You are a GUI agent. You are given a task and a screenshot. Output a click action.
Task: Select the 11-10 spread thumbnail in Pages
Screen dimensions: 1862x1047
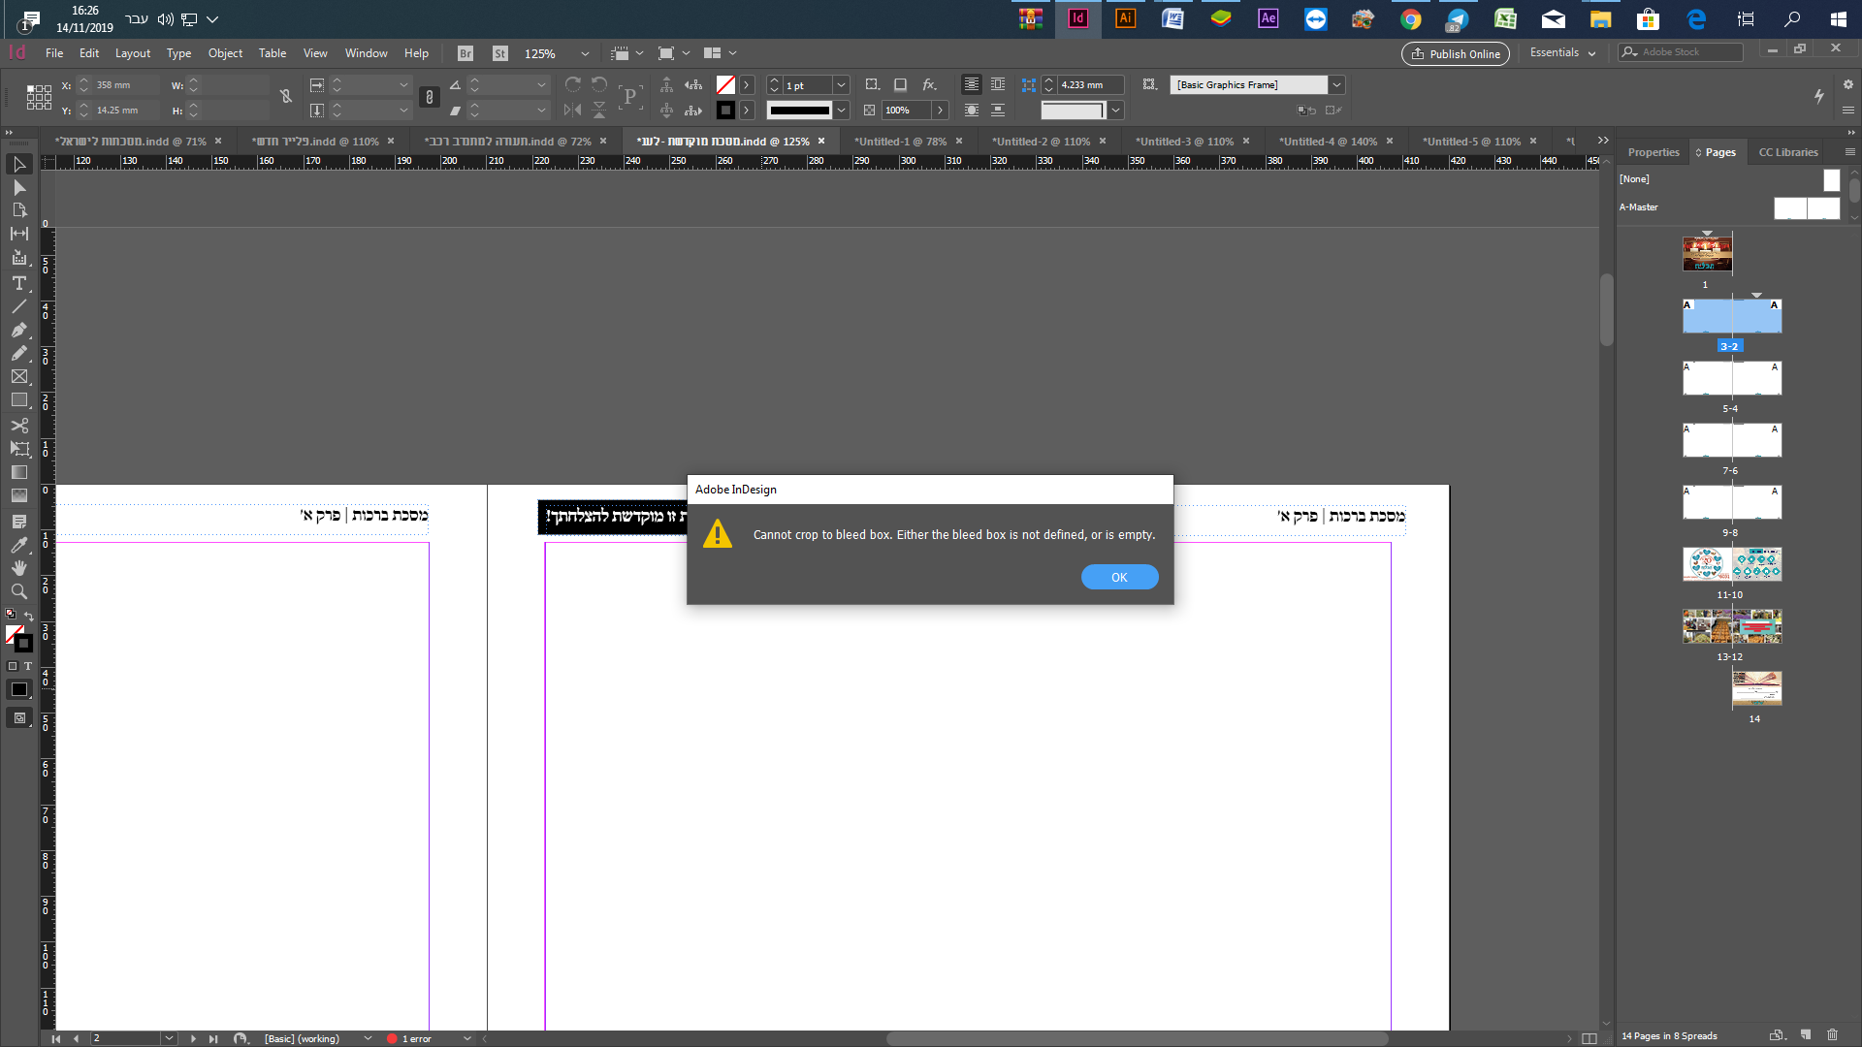click(x=1731, y=564)
